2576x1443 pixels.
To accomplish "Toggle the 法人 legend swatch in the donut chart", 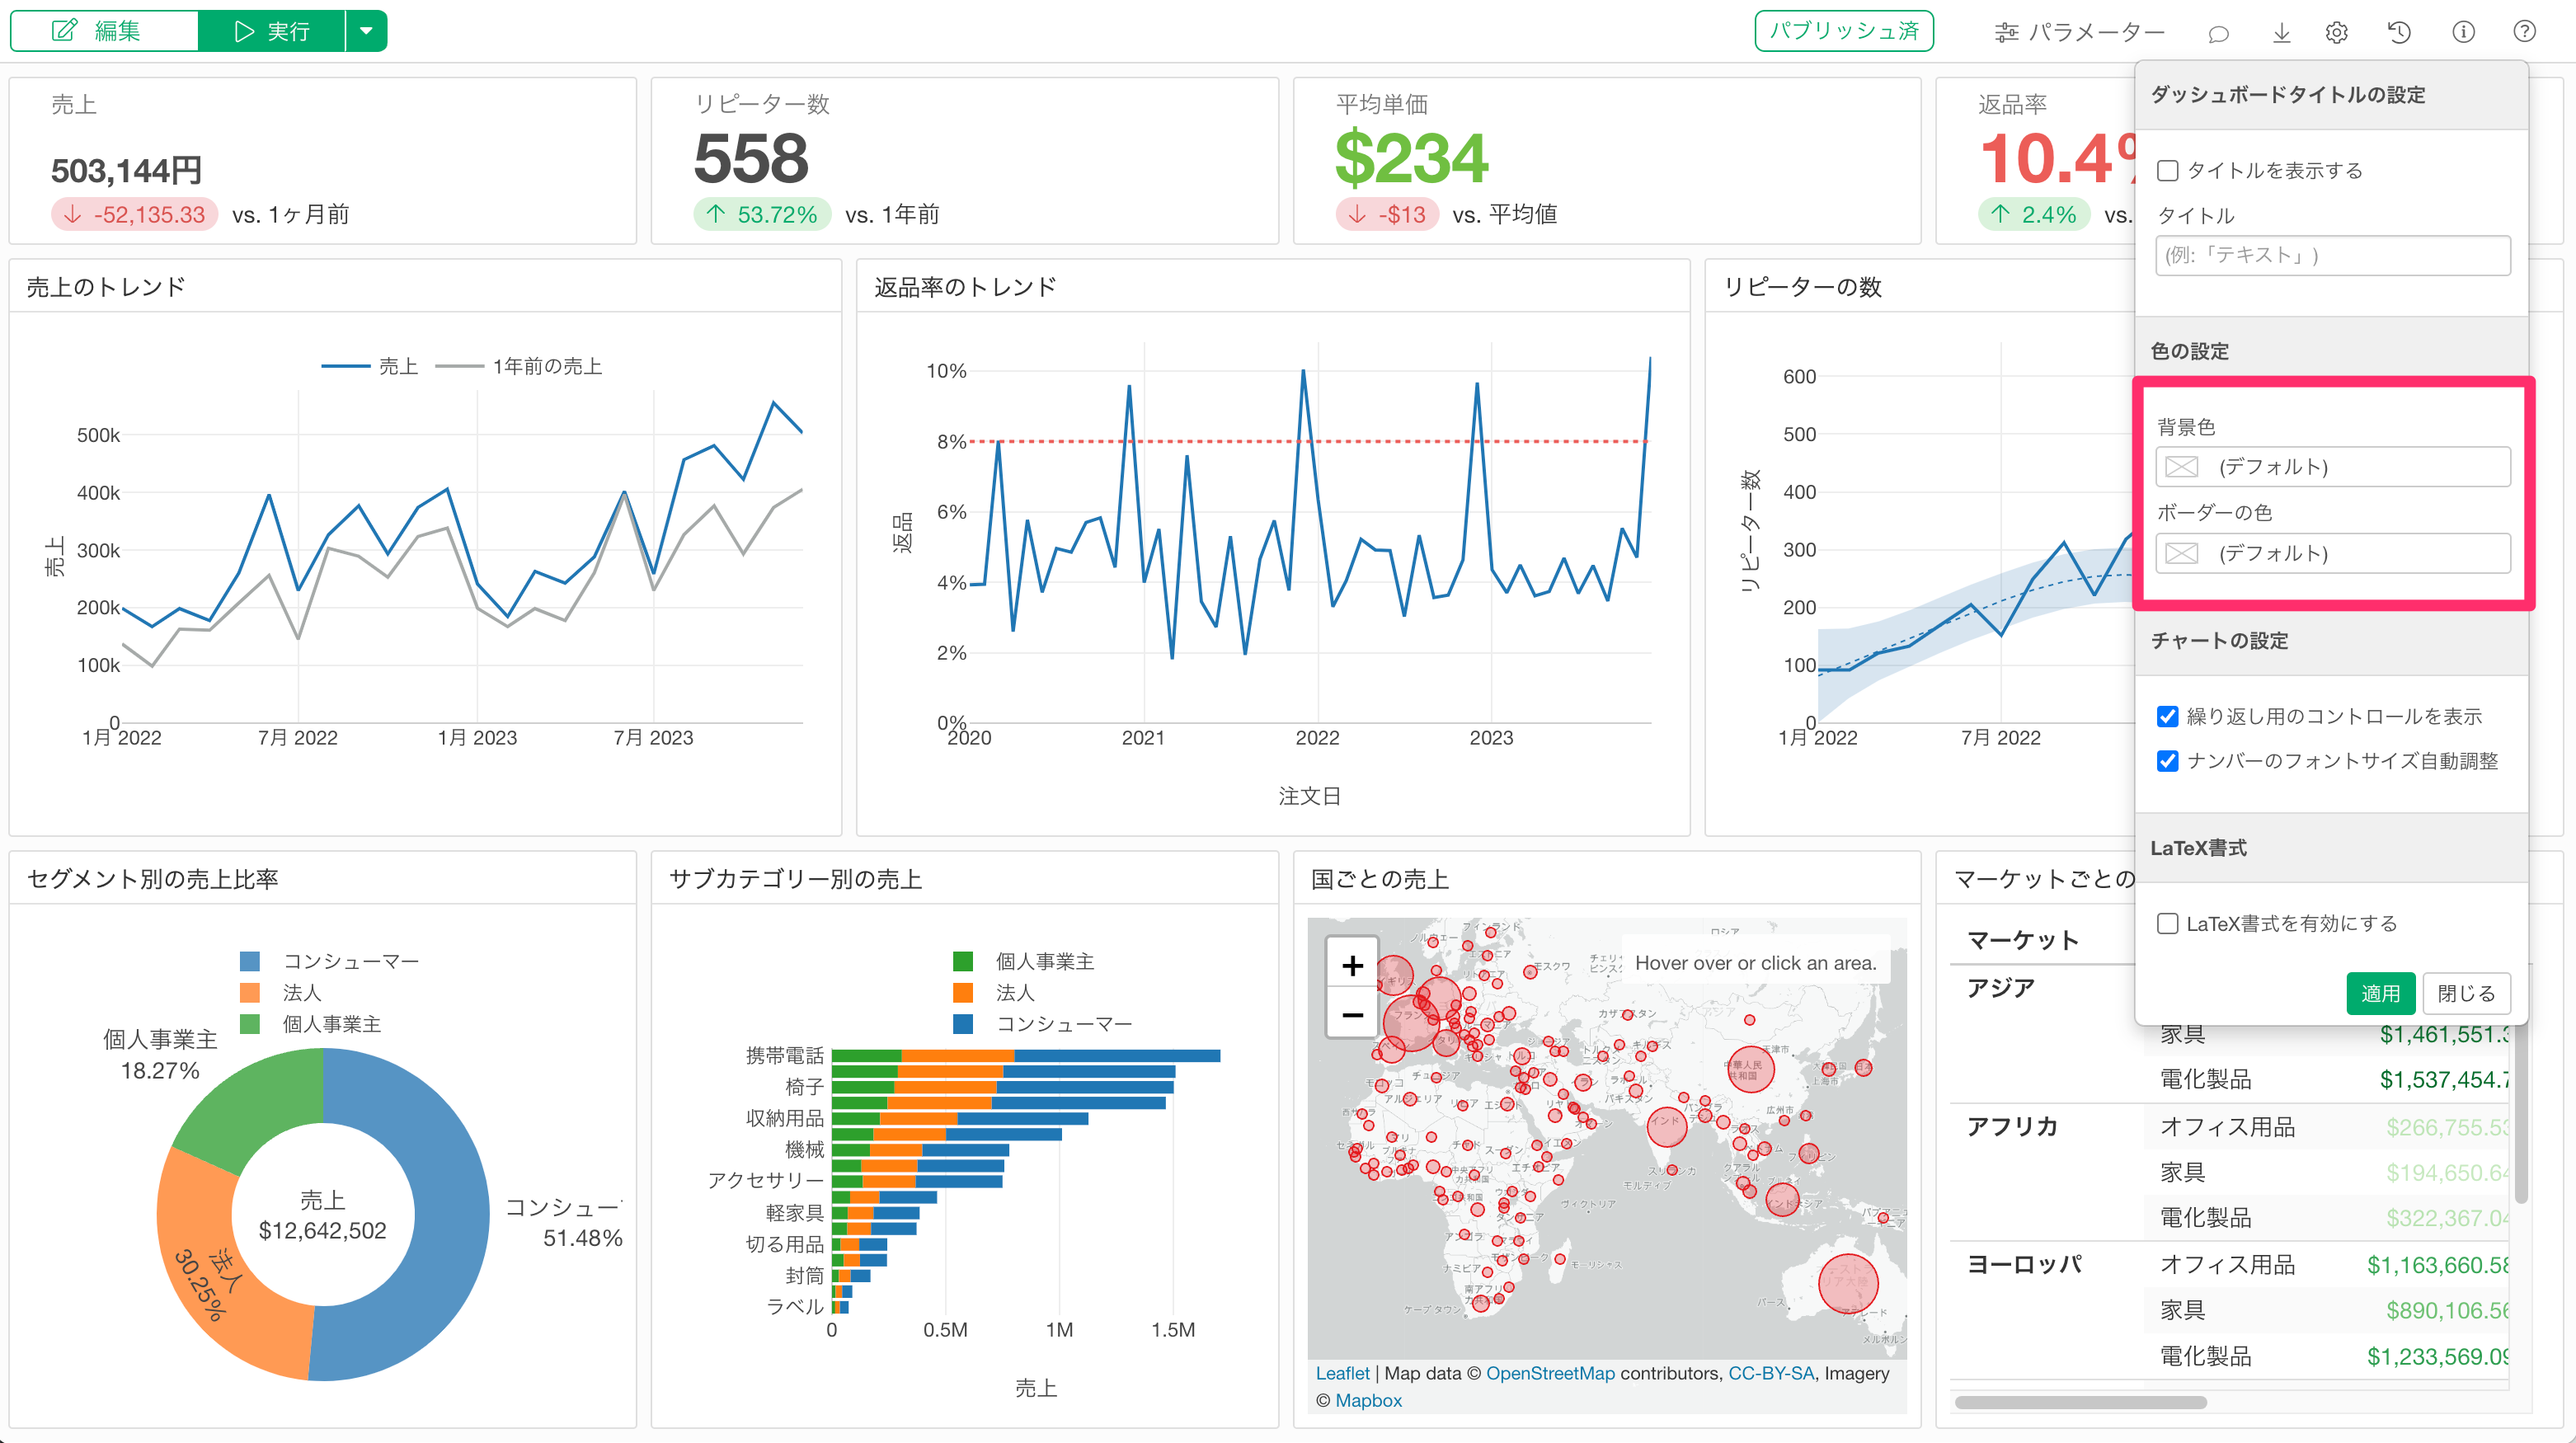I will 250,993.
